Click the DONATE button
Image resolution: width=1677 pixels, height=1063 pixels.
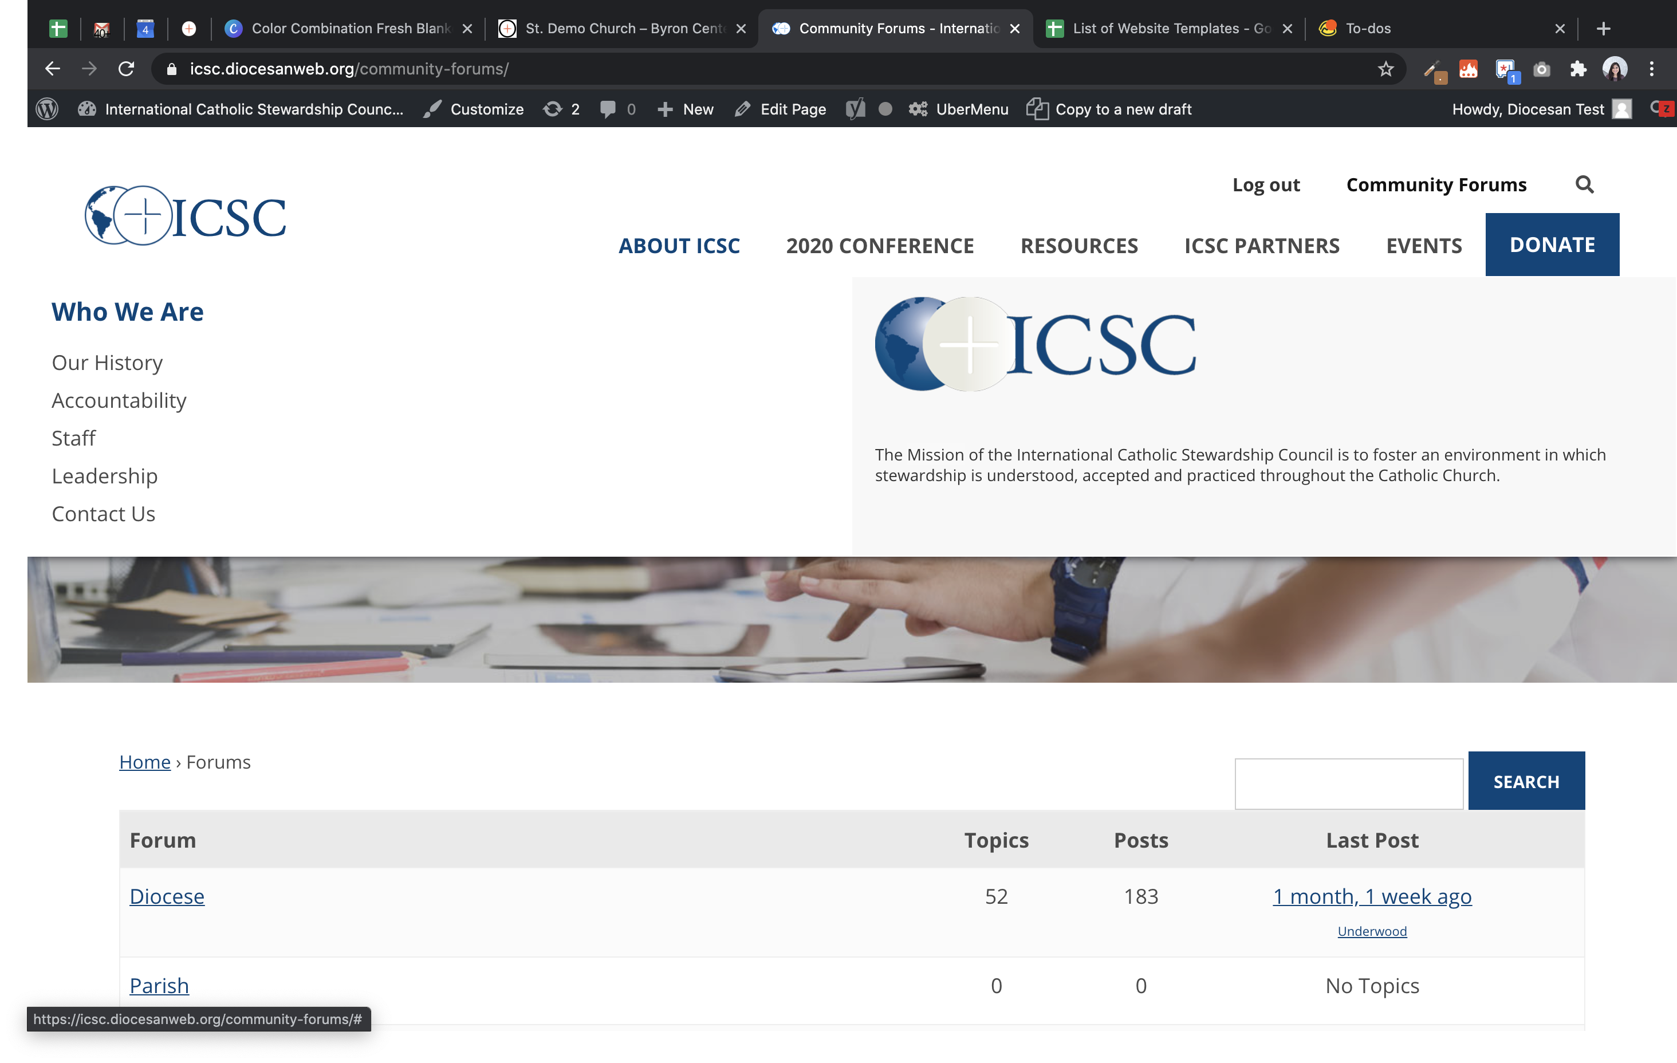1552,245
